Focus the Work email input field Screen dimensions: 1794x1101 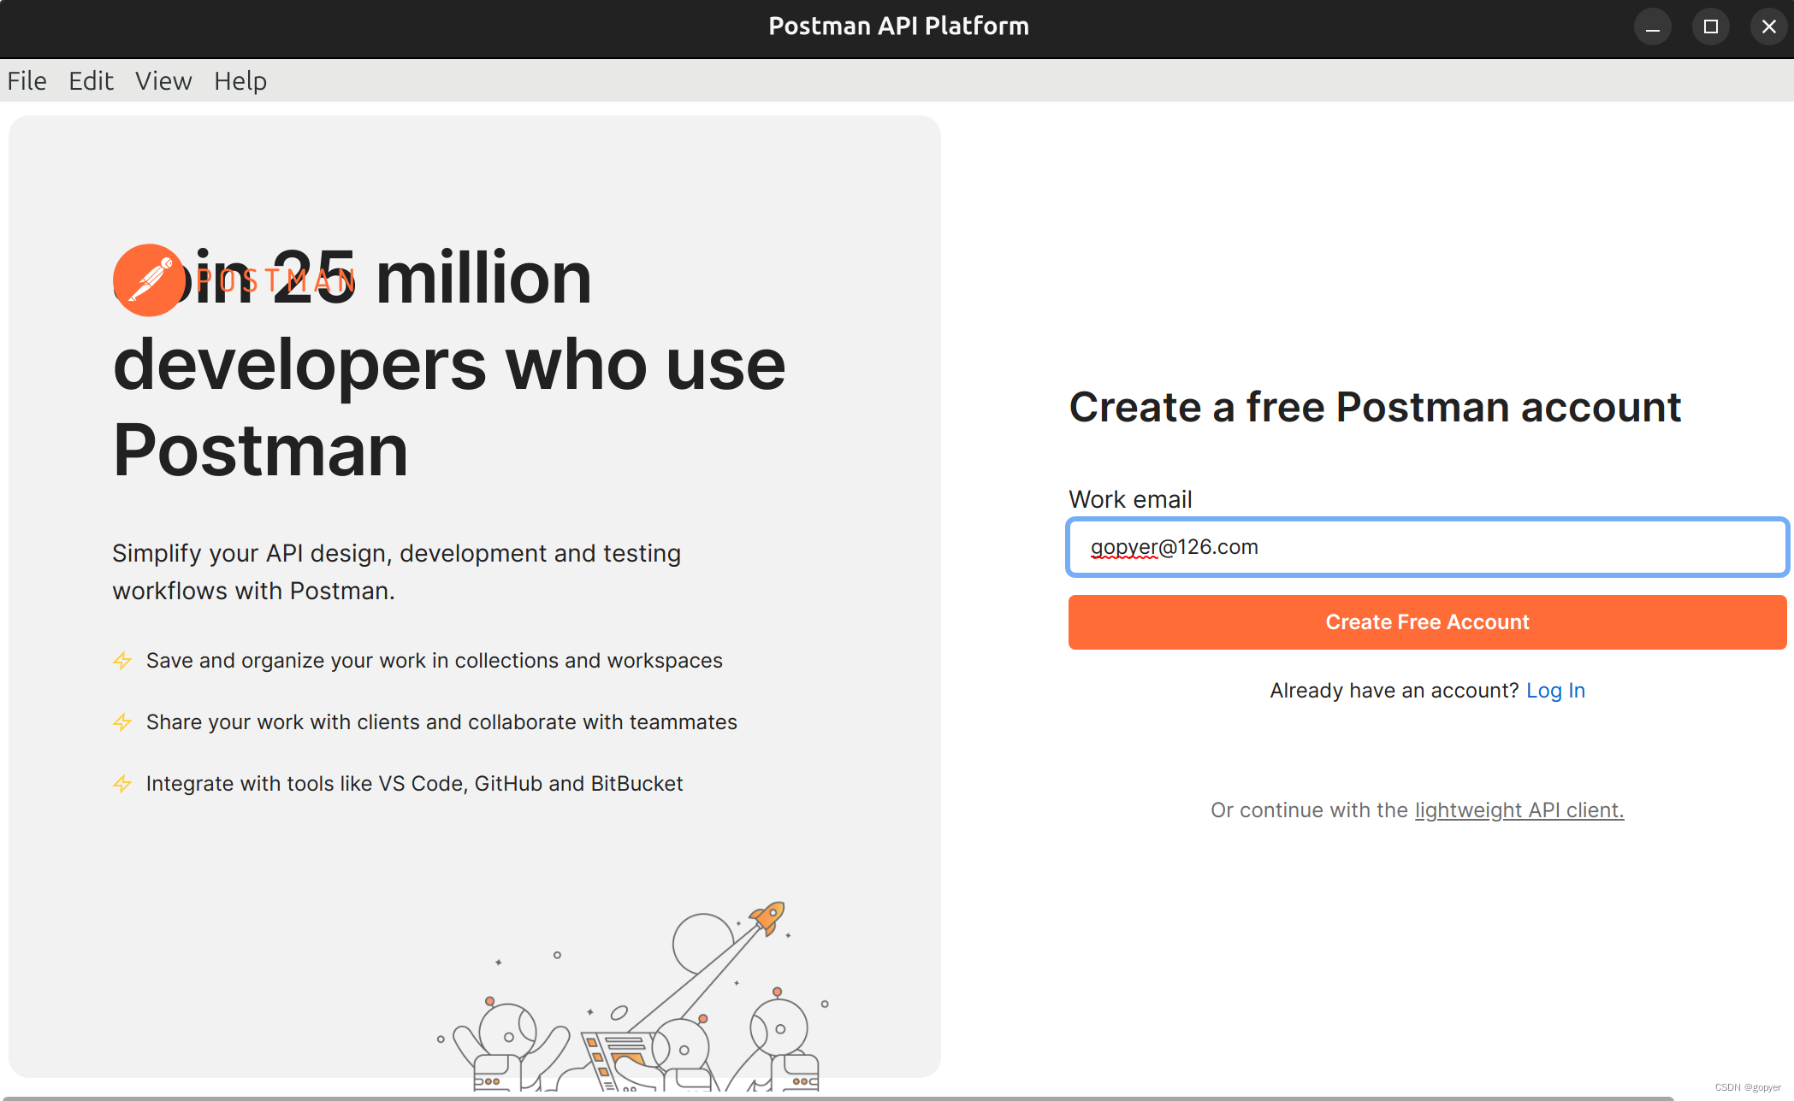(1426, 547)
